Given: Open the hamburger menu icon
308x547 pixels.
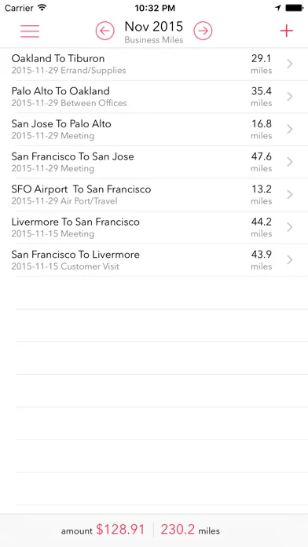Looking at the screenshot, I should (30, 31).
